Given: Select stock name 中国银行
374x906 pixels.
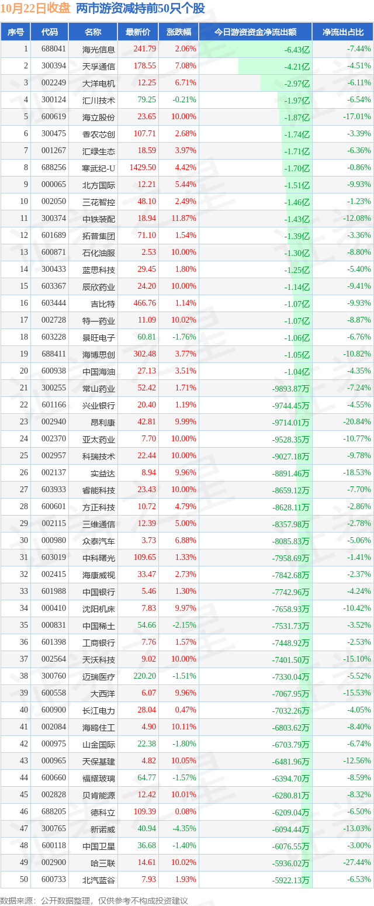Looking at the screenshot, I should pyautogui.click(x=99, y=592).
